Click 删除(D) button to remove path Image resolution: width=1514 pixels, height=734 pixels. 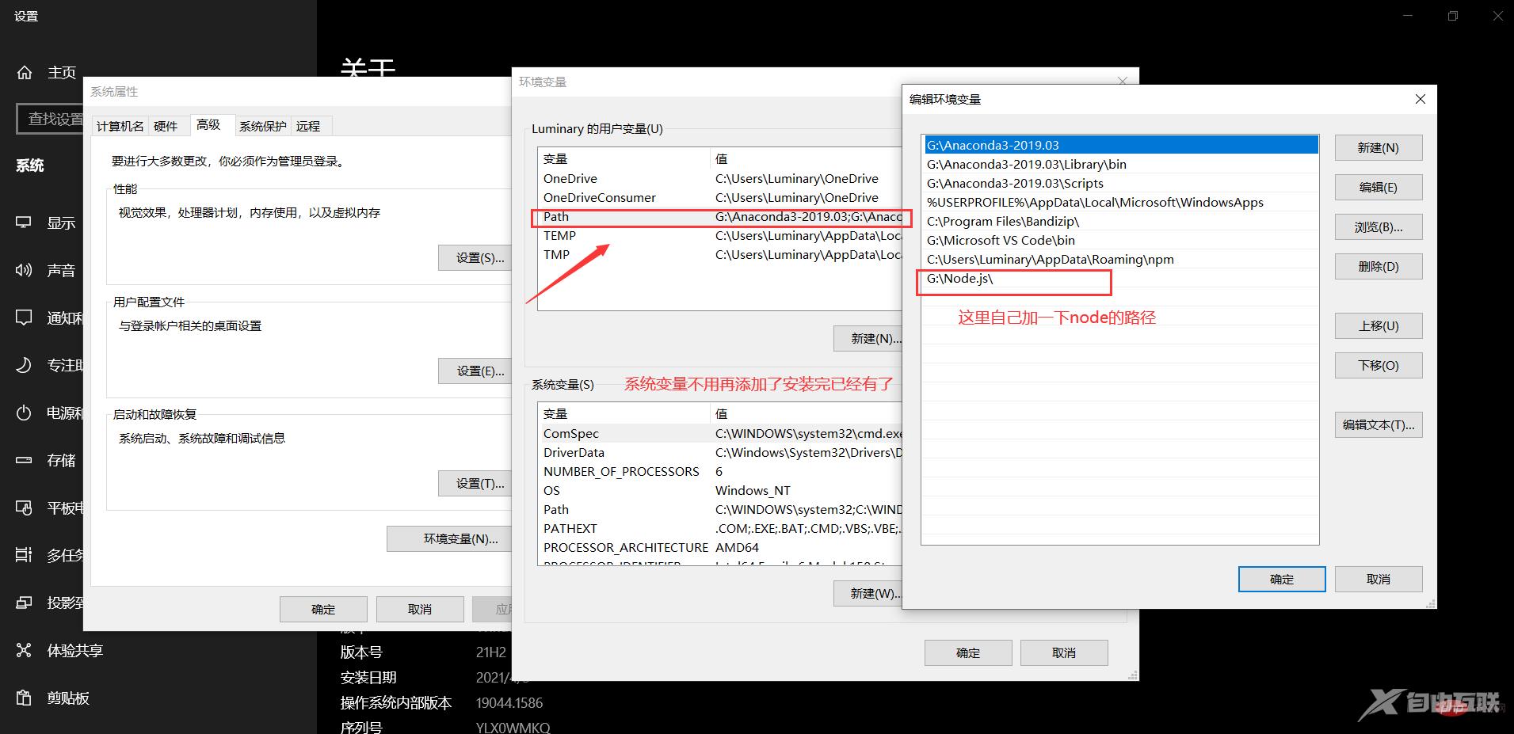(x=1379, y=267)
